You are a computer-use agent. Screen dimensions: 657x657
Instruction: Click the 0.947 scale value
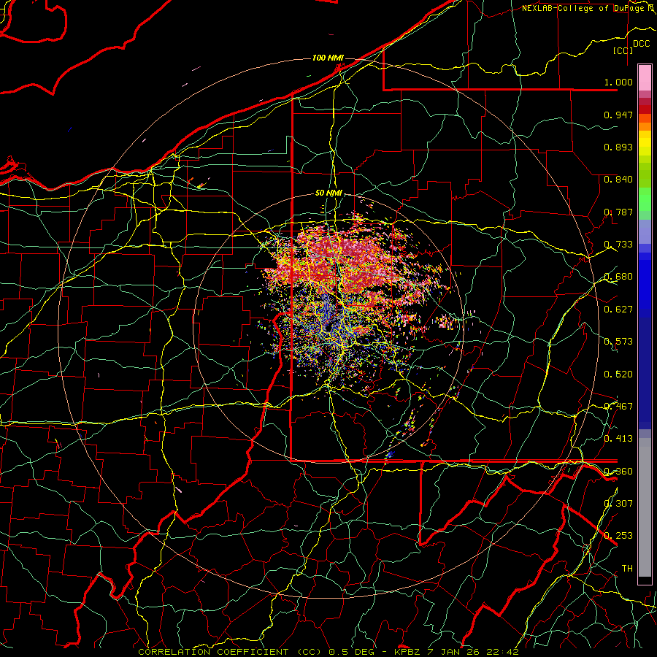[x=618, y=115]
